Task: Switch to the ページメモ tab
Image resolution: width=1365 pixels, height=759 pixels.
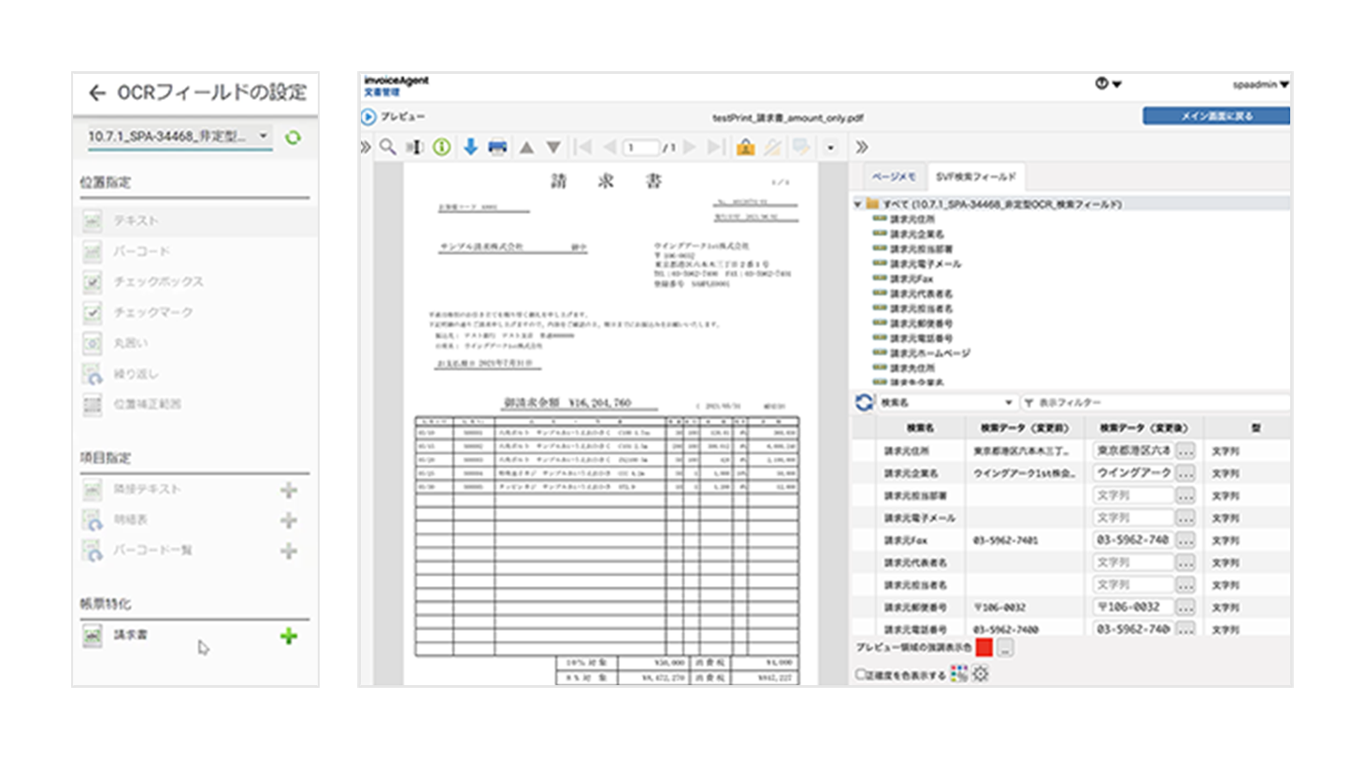Action: point(894,176)
